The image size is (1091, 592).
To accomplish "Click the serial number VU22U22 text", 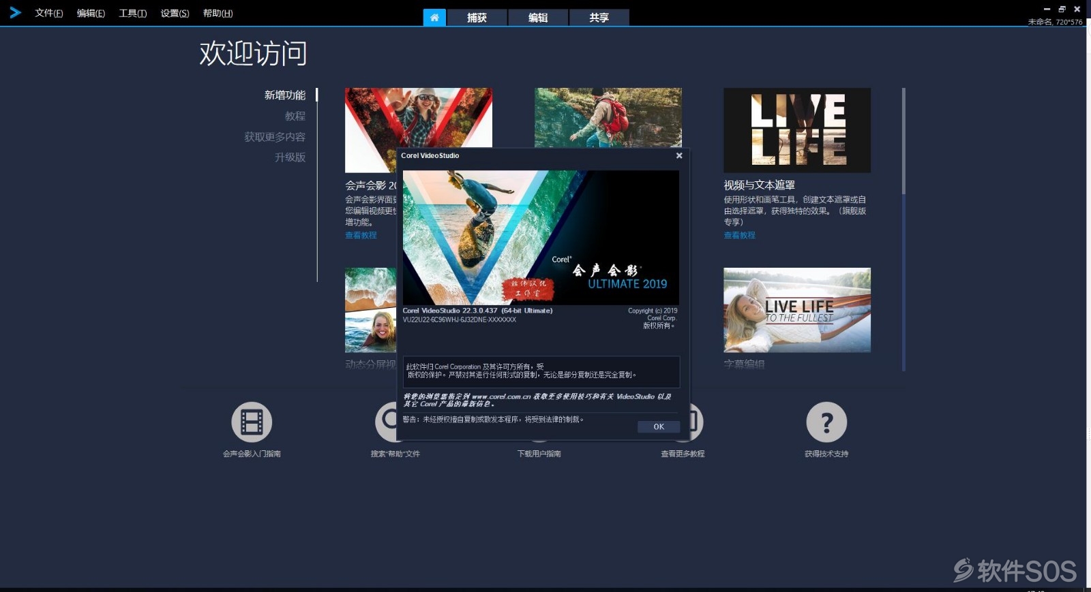I will click(459, 320).
